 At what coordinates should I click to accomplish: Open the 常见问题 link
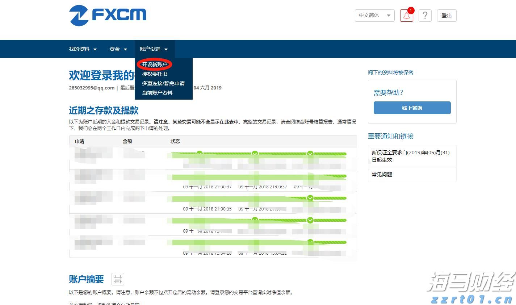coord(382,174)
